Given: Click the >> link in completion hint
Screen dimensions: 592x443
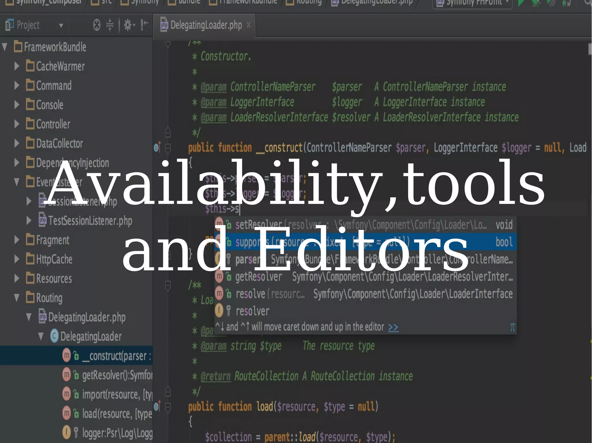Looking at the screenshot, I should [x=393, y=328].
